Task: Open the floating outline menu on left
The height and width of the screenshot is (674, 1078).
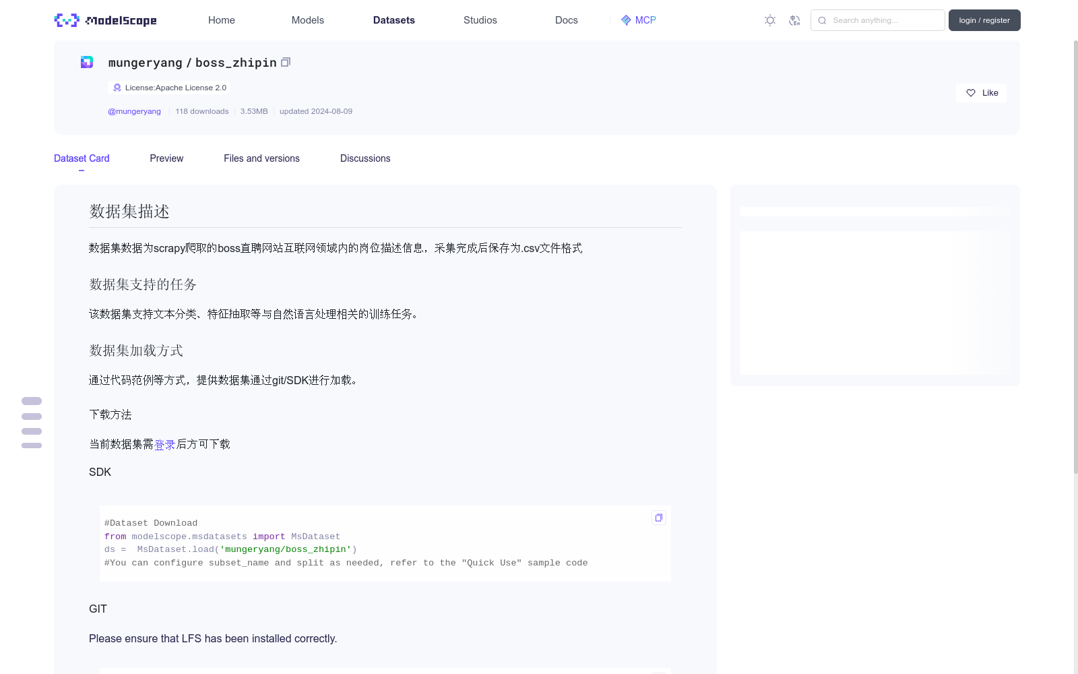Action: coord(32,423)
